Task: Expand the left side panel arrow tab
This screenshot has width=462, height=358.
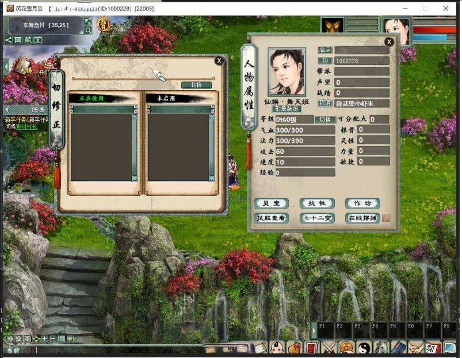Action: 6,67
